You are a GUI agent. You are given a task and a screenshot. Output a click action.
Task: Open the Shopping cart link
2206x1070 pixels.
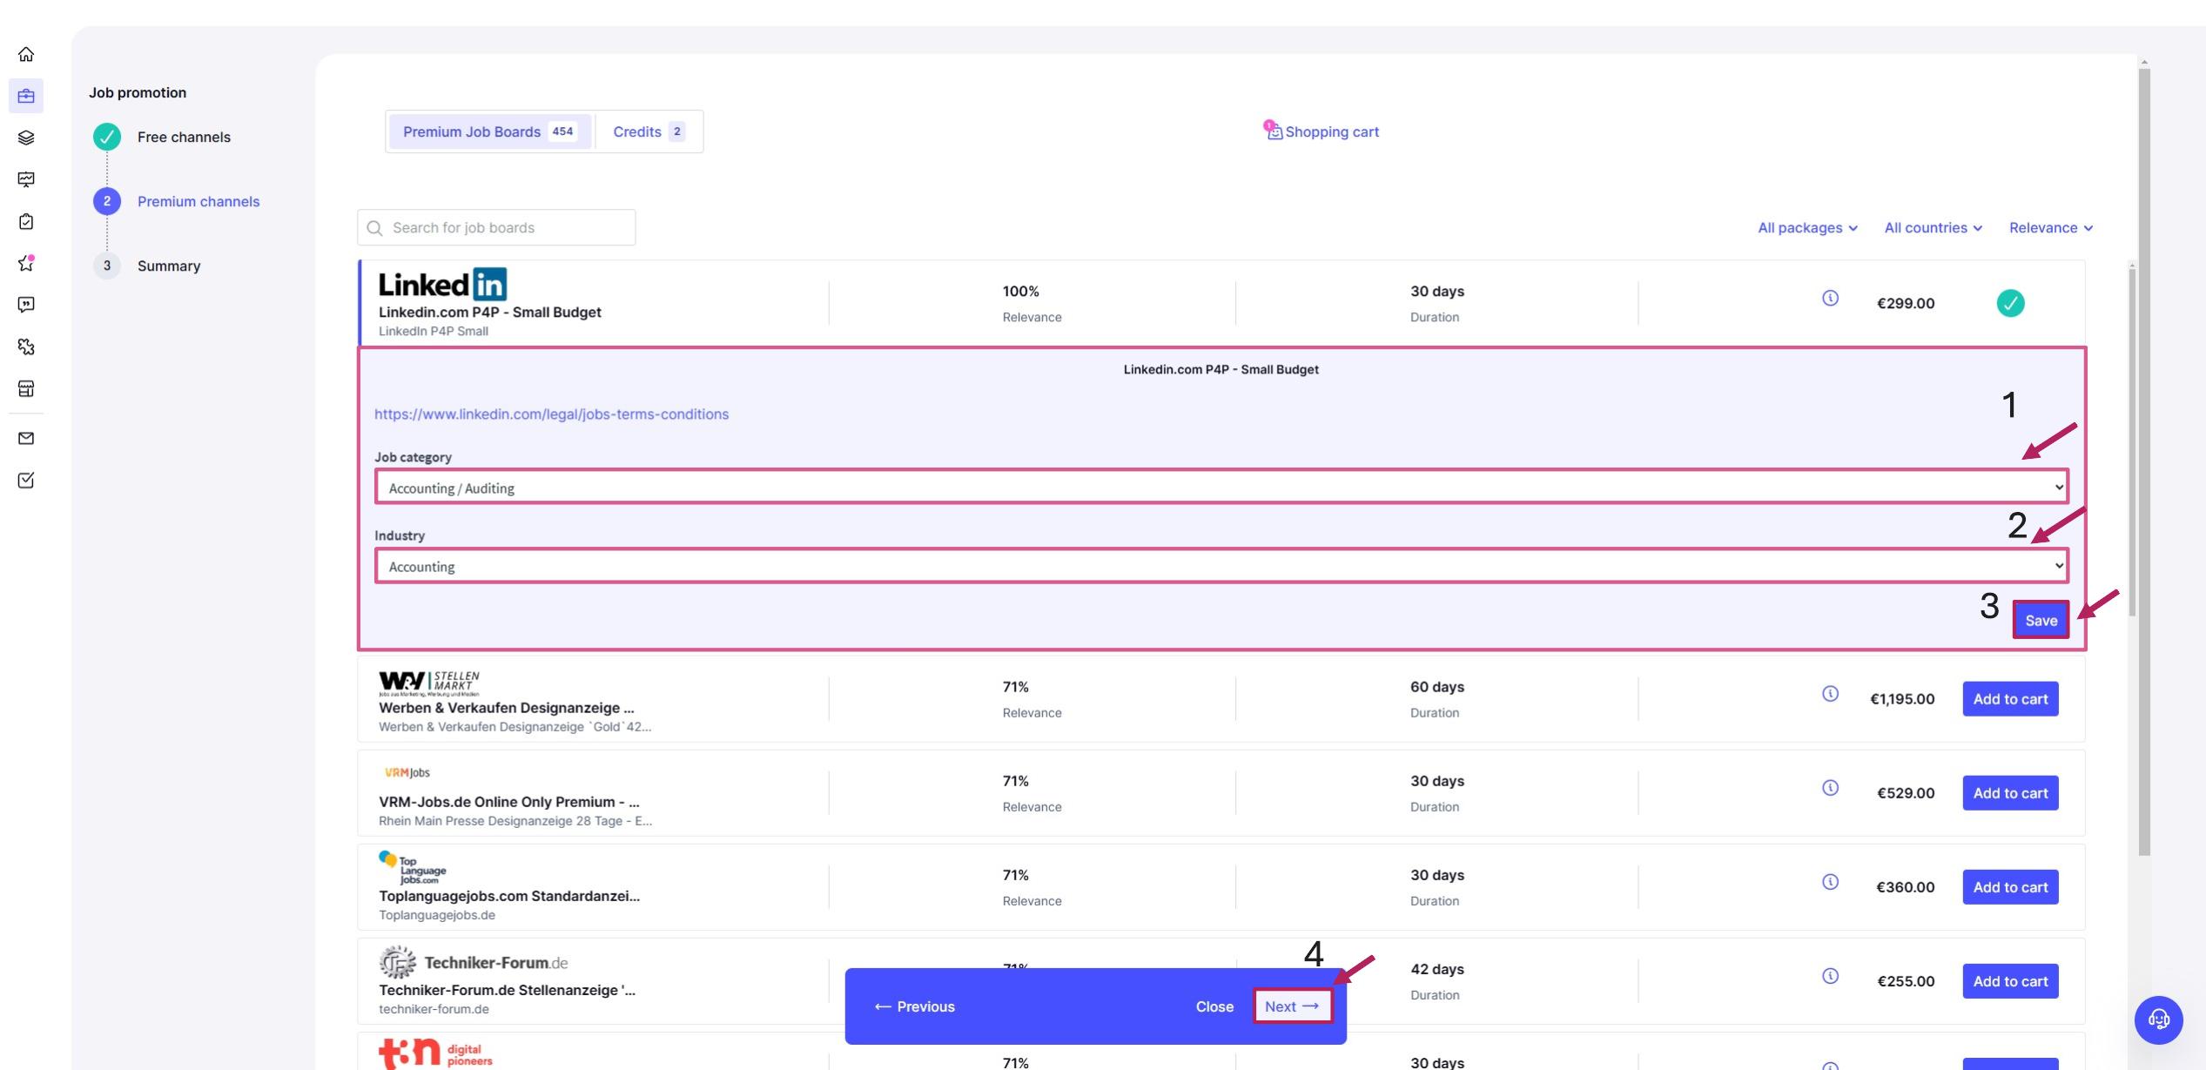[x=1332, y=131]
